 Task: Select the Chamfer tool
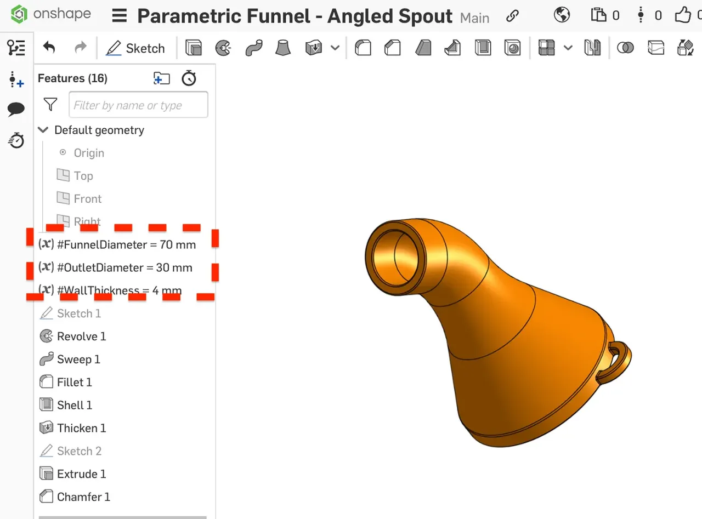pos(393,48)
